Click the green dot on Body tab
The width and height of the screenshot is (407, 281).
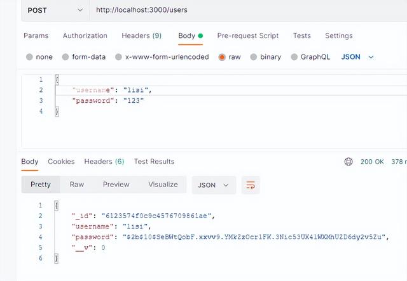coord(200,36)
